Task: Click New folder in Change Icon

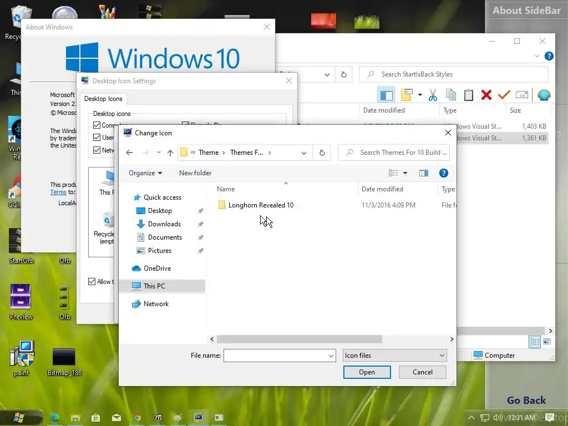Action: (x=195, y=173)
